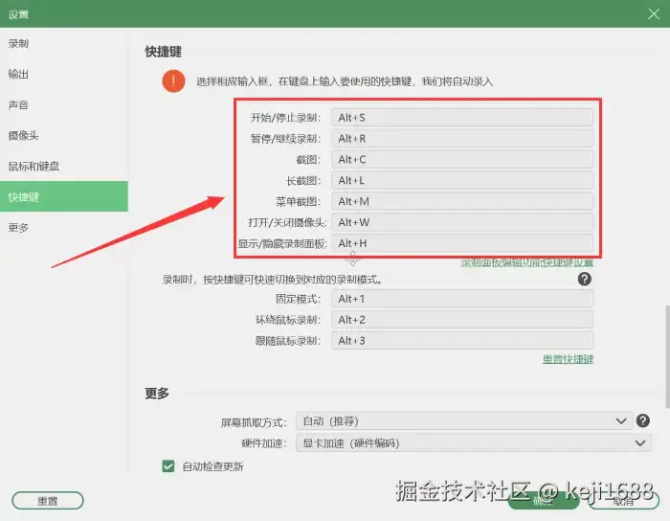Click the green 确定 button
This screenshot has height=521, width=670.
click(543, 501)
